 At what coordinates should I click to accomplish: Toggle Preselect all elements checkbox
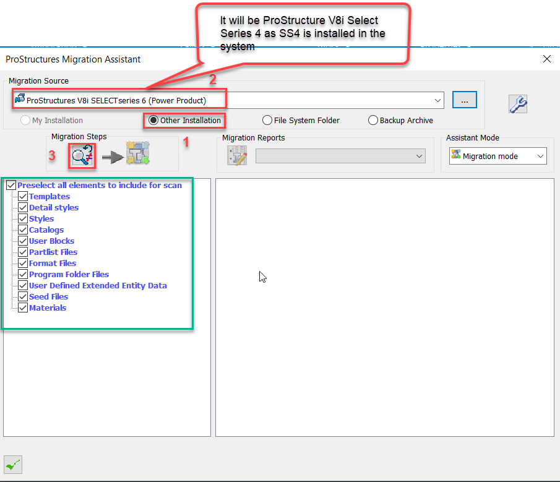point(11,185)
